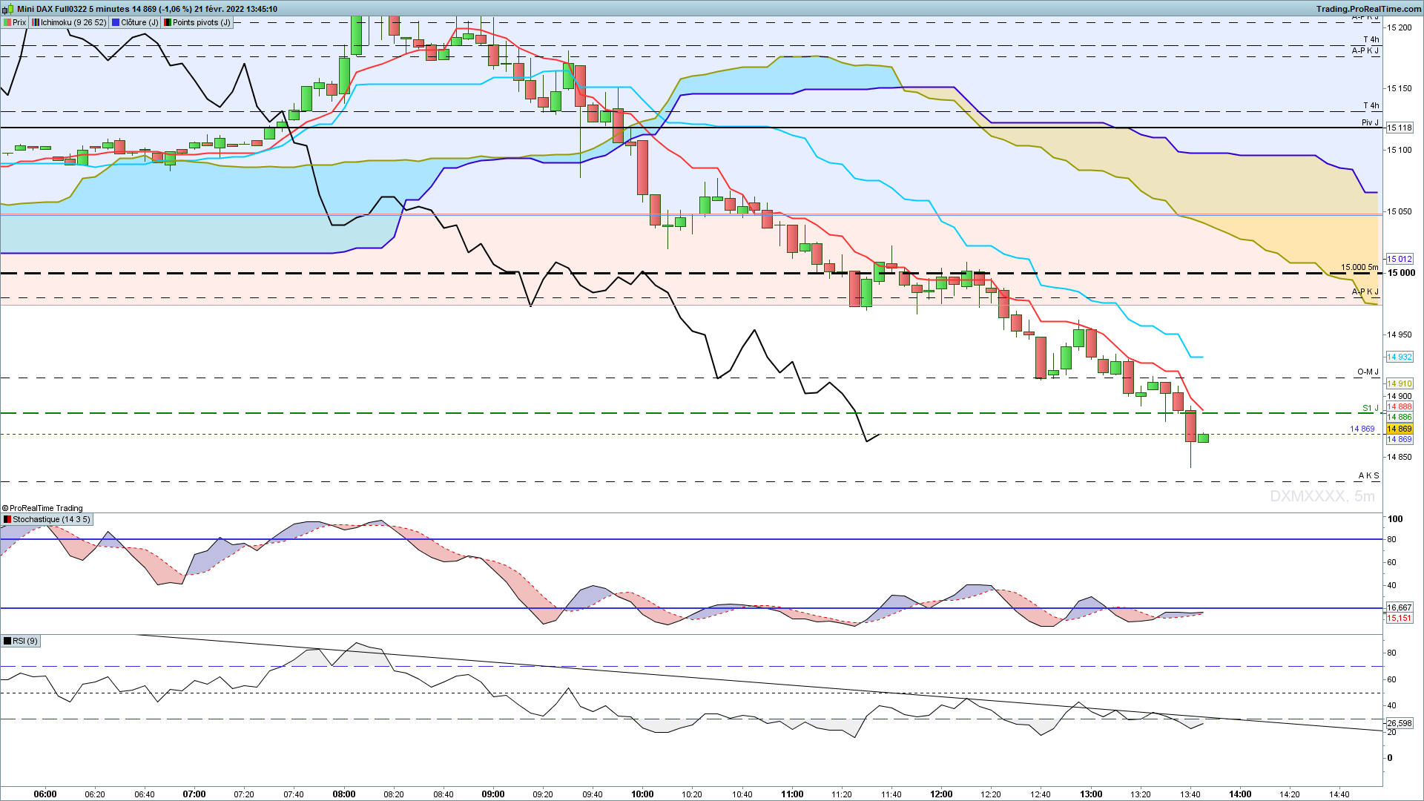The height and width of the screenshot is (801, 1424).
Task: Click the green 14 886 price tag
Action: (x=1400, y=417)
